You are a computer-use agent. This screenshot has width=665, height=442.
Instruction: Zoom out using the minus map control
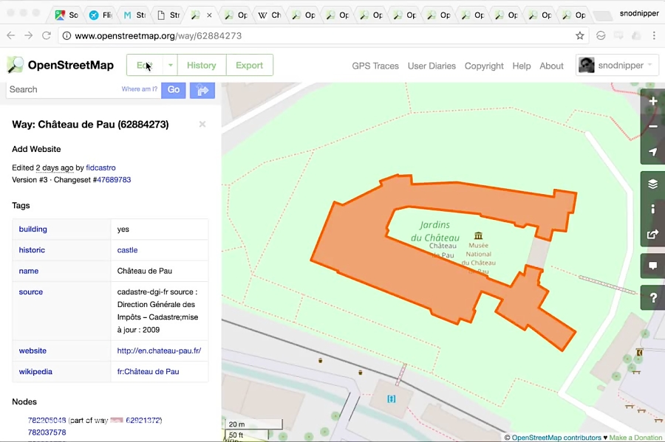tap(652, 126)
